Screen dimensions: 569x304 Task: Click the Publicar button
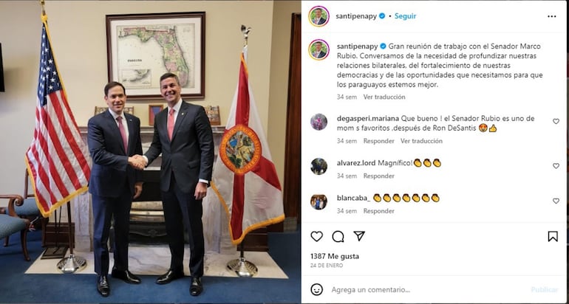[x=545, y=289]
